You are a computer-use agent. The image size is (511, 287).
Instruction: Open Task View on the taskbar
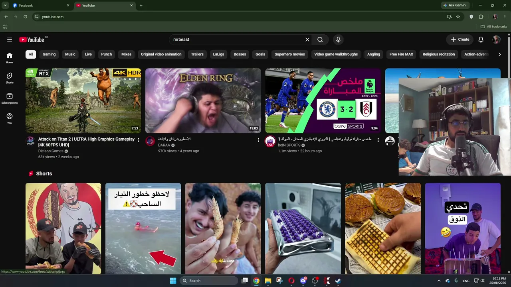coord(245,281)
